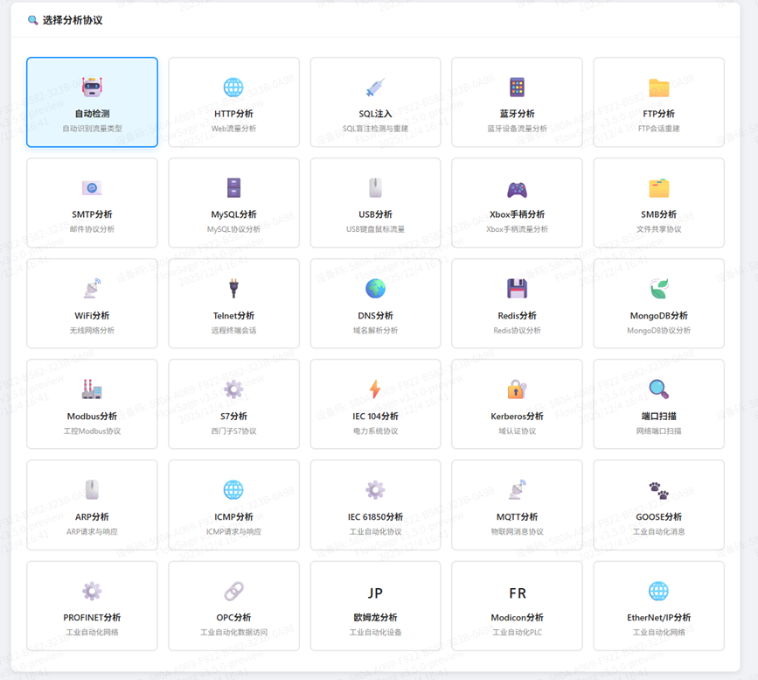Click the JP icon for 欧姆龙分析
Screen dimensions: 758x680
[x=375, y=592]
